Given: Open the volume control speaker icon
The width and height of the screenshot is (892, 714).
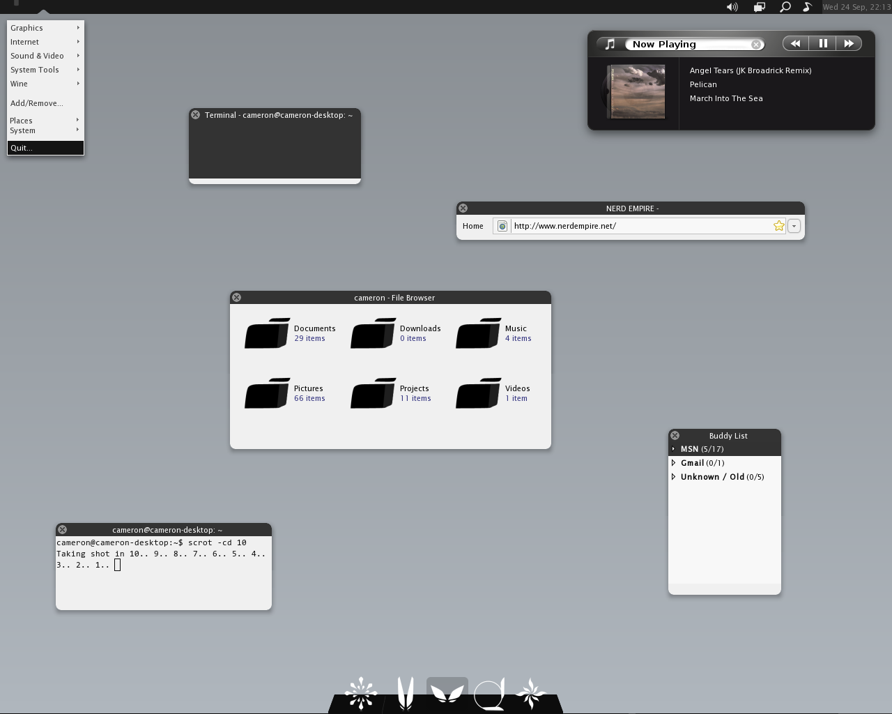Looking at the screenshot, I should pos(732,7).
